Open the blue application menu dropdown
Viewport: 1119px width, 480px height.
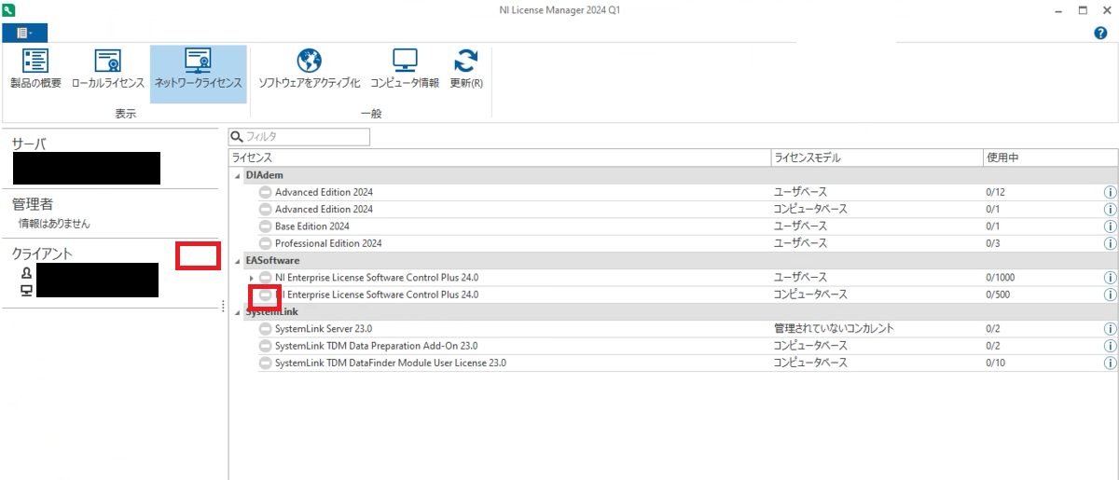(x=24, y=33)
